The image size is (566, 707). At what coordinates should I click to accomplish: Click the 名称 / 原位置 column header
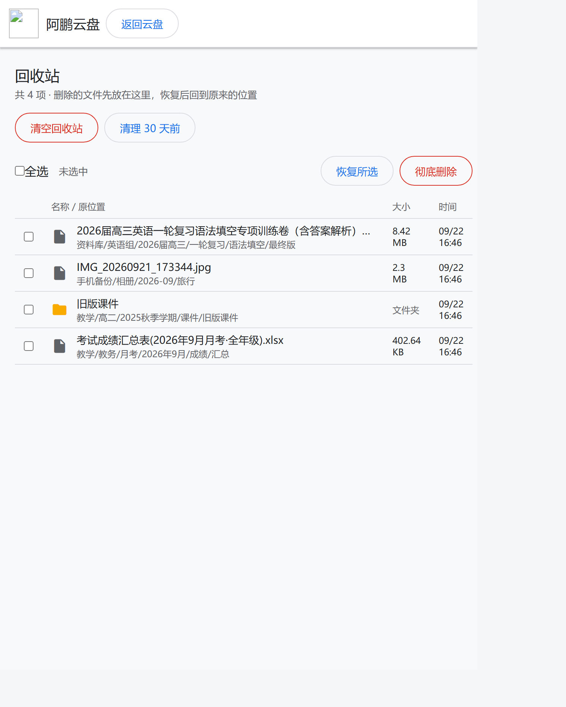click(x=78, y=207)
